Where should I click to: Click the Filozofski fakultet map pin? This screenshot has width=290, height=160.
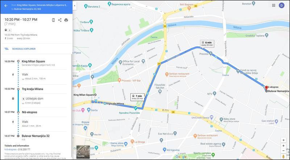[160, 91]
